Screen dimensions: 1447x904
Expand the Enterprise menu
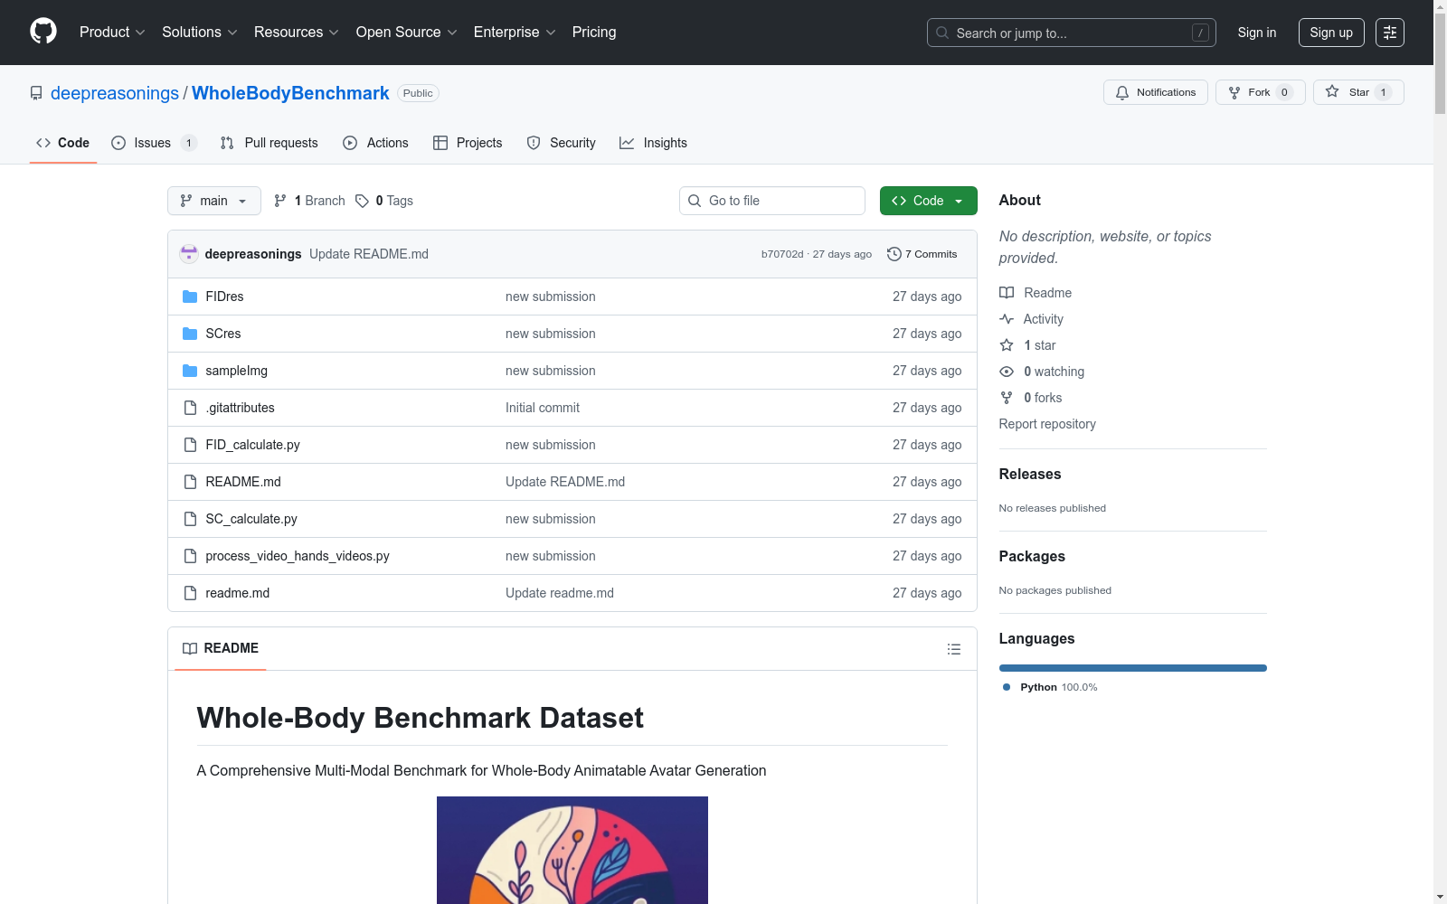point(515,33)
